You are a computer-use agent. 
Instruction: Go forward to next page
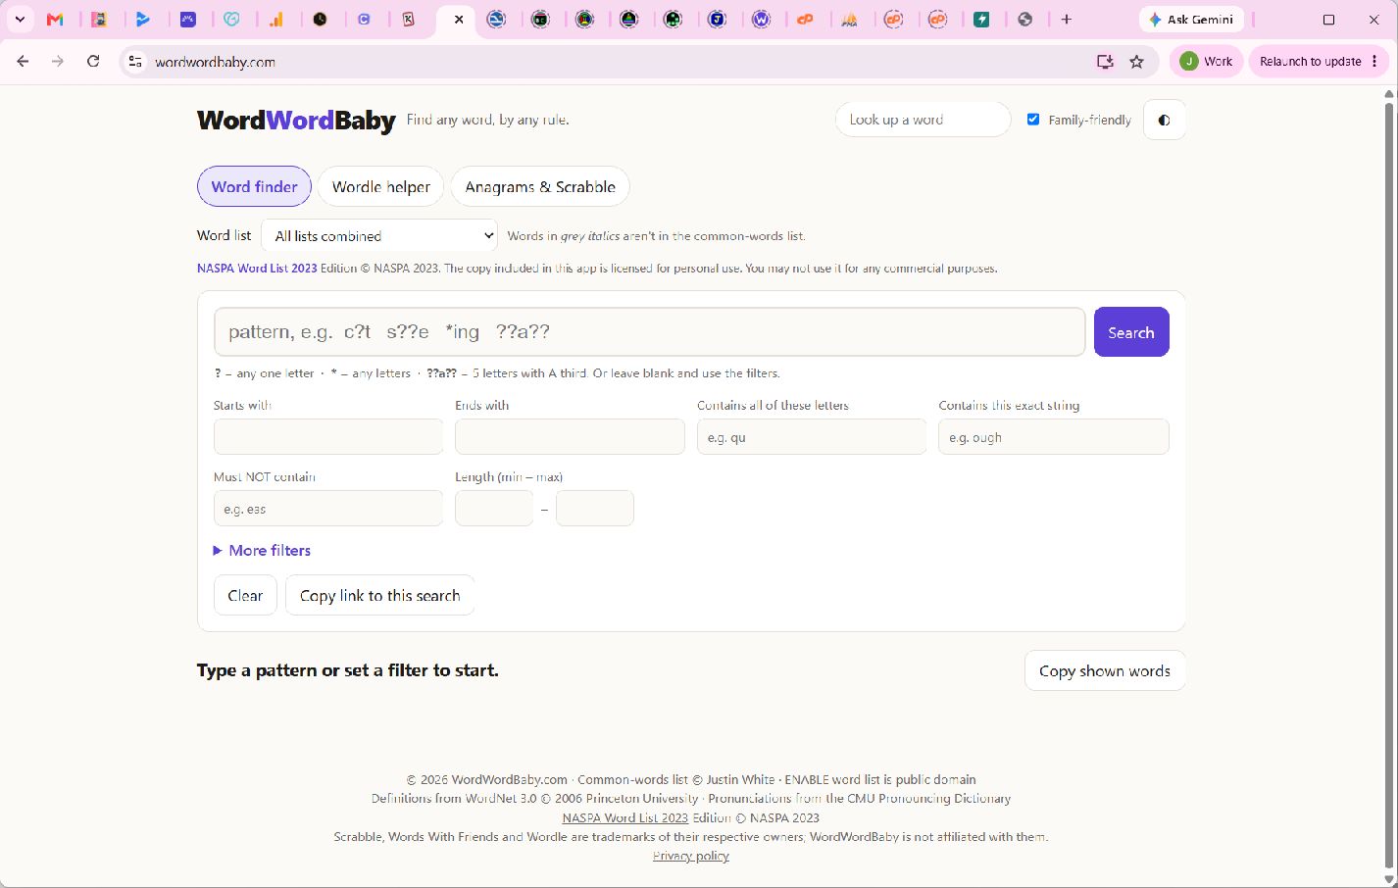click(58, 61)
